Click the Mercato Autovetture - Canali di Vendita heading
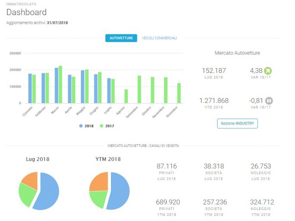The height and width of the screenshot is (221, 295). coord(143,146)
